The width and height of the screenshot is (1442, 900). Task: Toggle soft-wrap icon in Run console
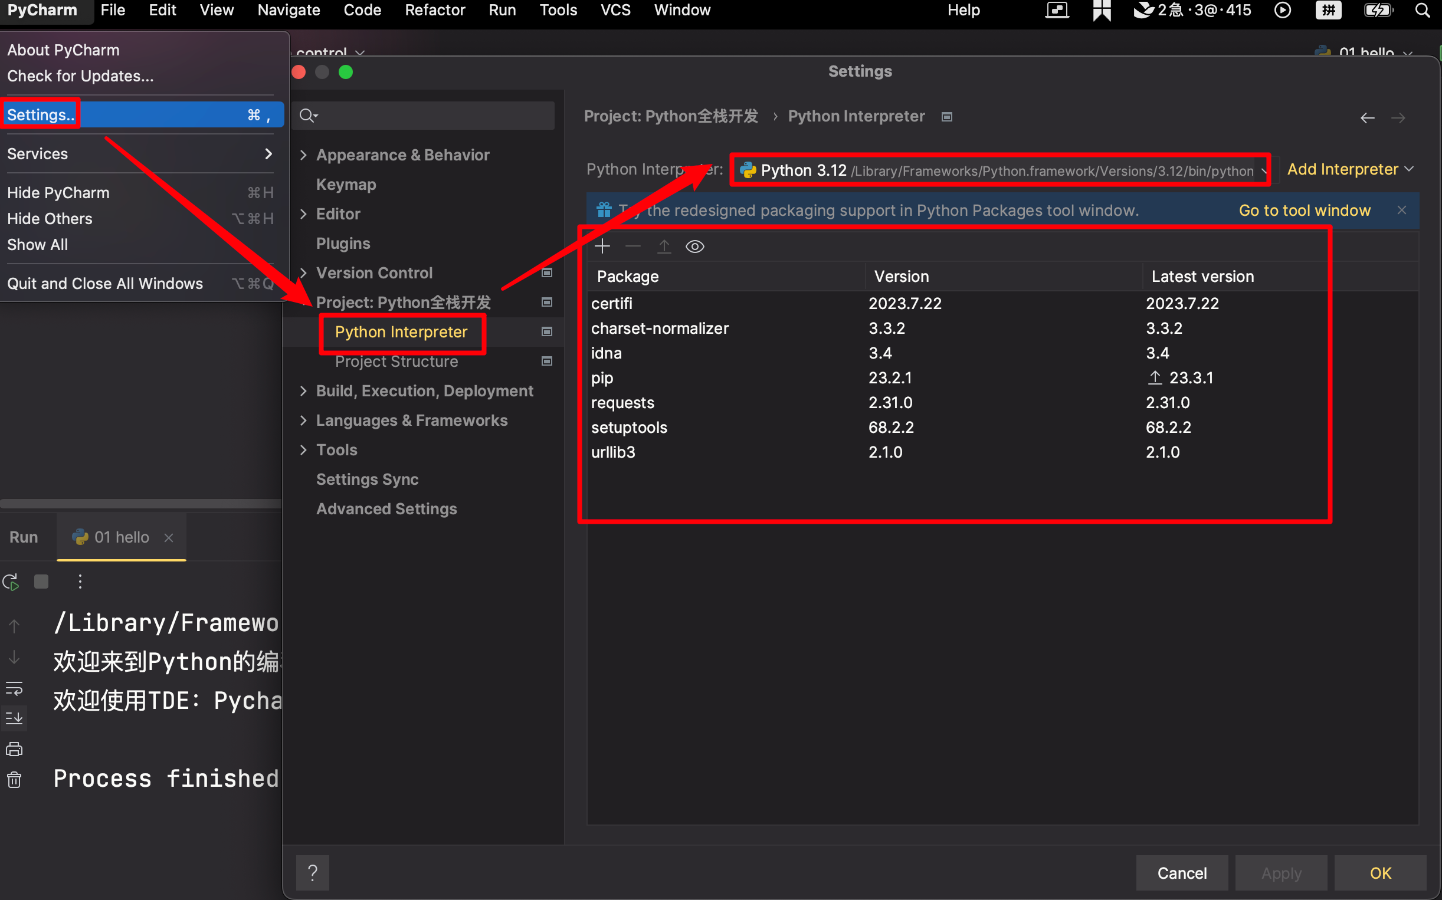[14, 689]
